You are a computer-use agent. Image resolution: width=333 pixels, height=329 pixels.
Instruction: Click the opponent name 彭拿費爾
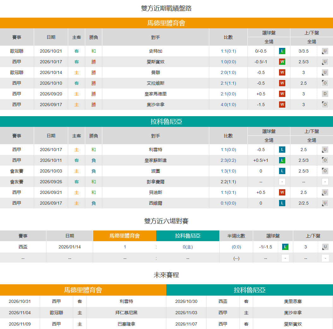tap(156, 182)
